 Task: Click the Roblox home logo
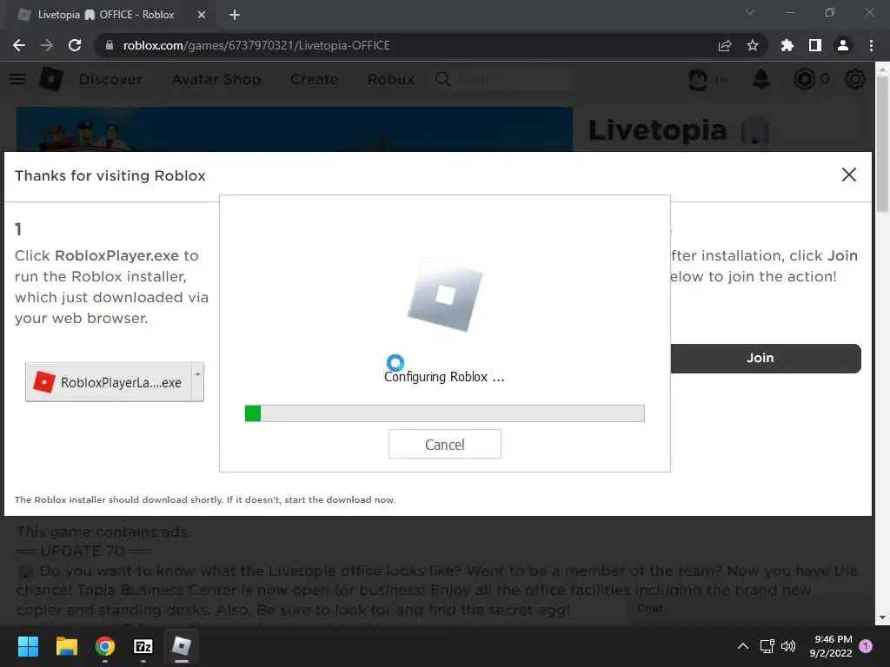point(51,79)
